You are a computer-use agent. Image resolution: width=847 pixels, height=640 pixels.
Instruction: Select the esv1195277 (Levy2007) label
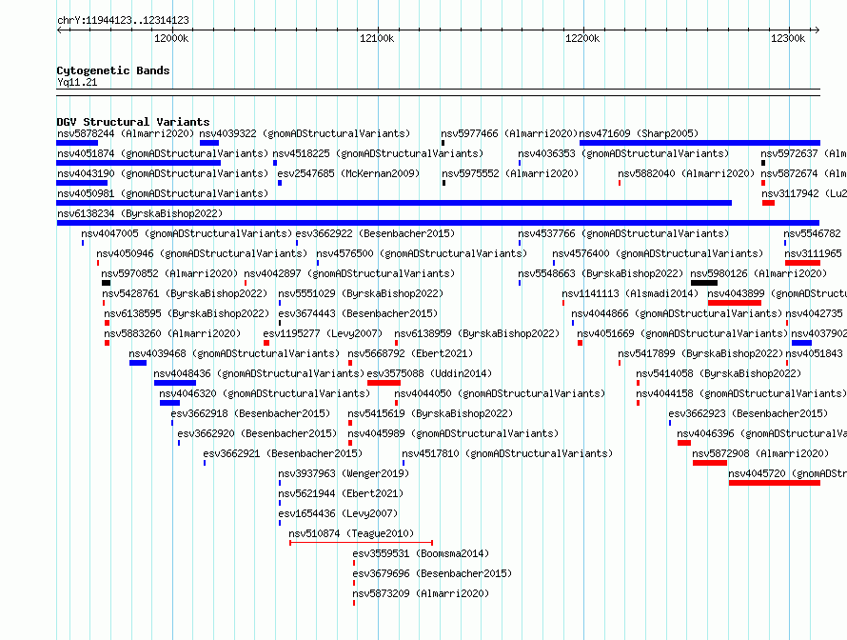tap(323, 333)
